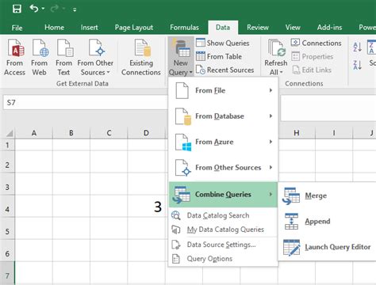
Task: Click the Undo arrow icon
Action: 34,9
